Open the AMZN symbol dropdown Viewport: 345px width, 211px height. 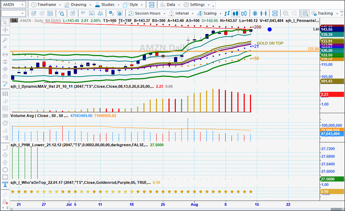22,5
